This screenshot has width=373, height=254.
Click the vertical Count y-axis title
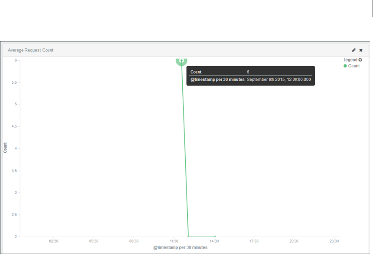click(x=5, y=148)
